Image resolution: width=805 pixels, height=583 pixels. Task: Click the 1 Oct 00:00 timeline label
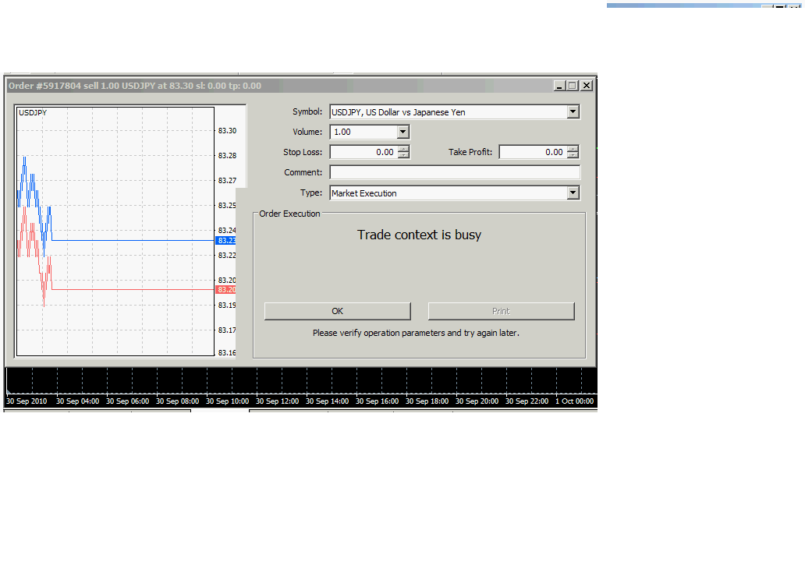(574, 401)
